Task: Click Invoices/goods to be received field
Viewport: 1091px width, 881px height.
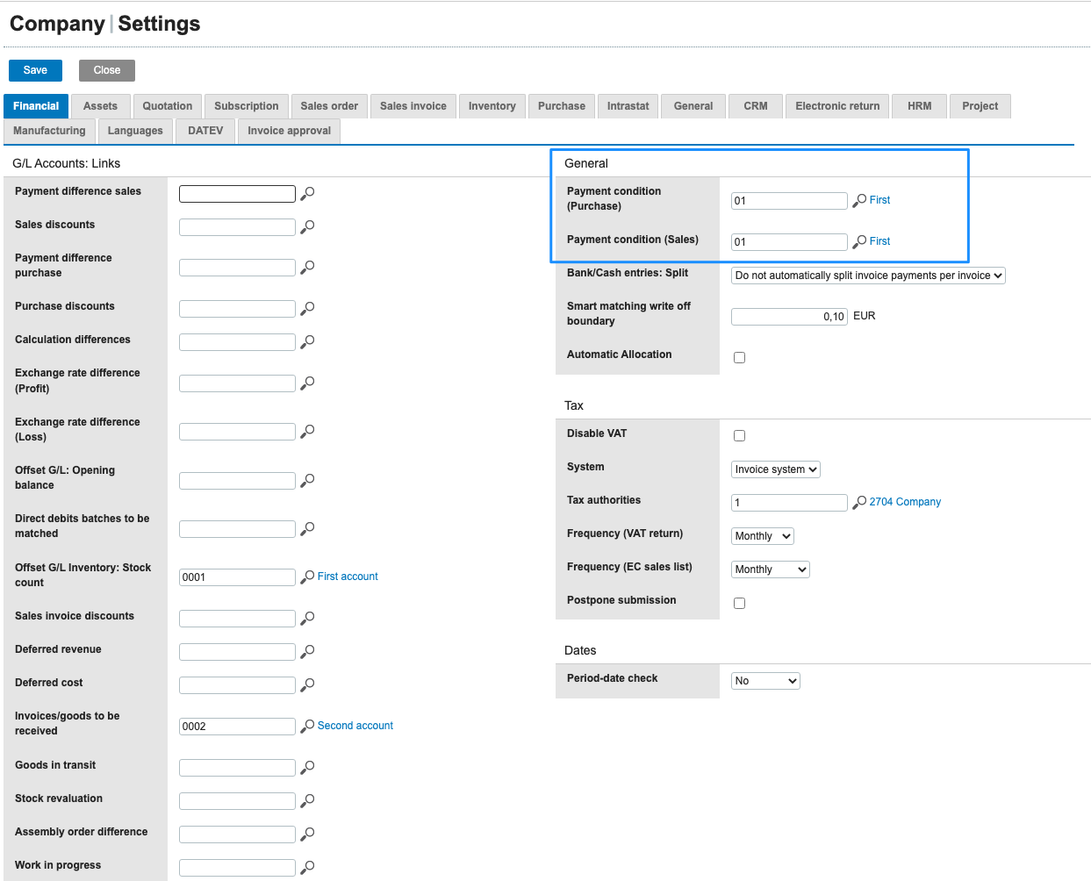Action: tap(237, 727)
